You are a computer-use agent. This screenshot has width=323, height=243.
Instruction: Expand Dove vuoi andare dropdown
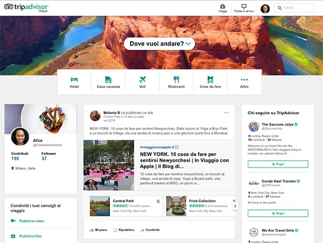click(159, 43)
